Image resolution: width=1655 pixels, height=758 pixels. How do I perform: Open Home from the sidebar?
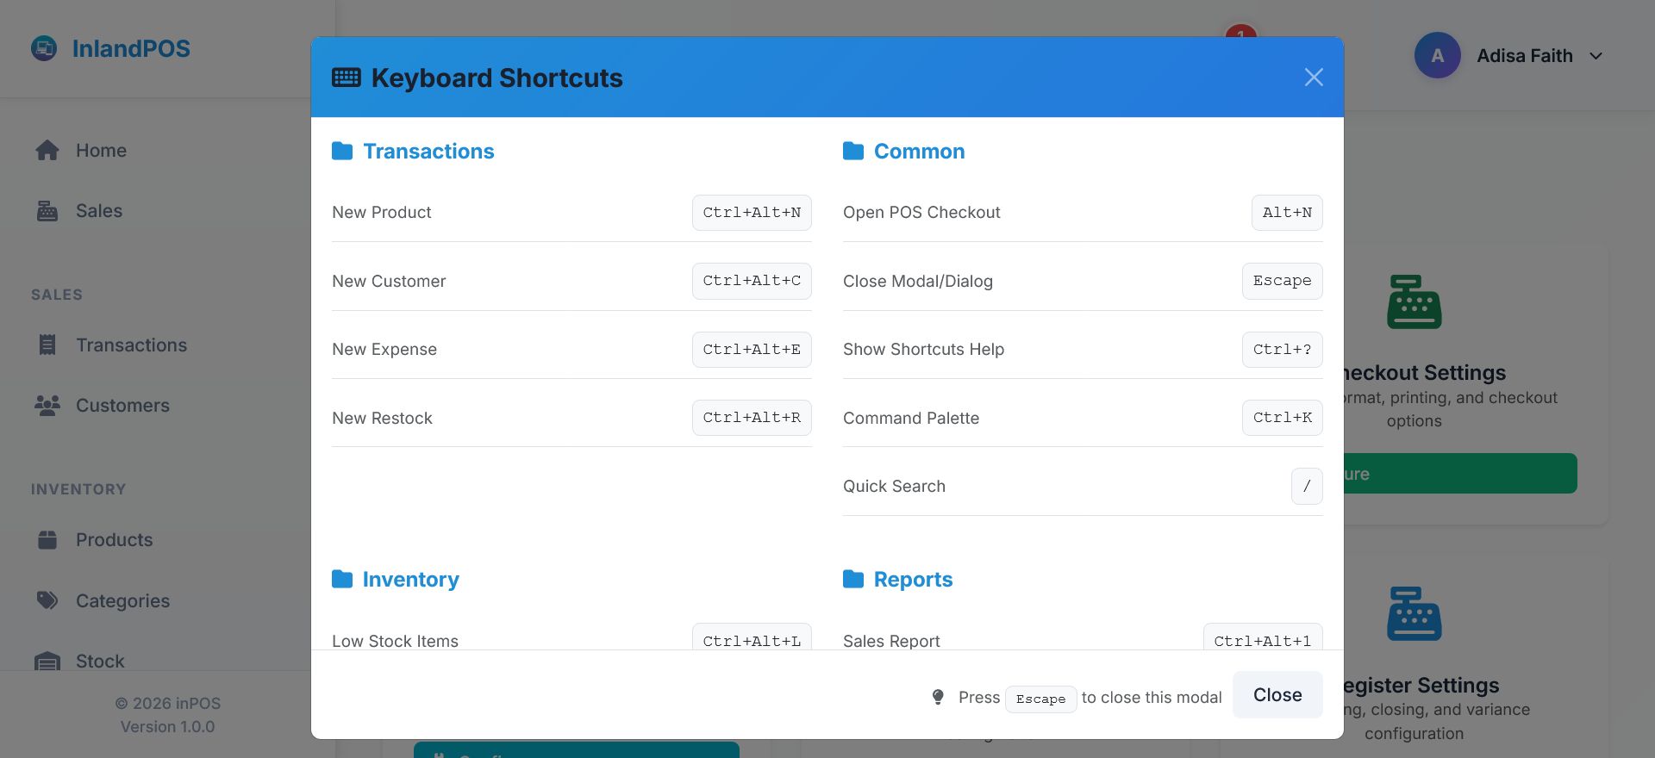(101, 151)
